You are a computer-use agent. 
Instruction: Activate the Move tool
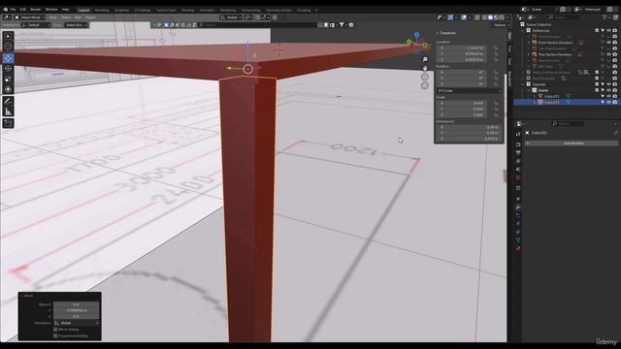point(8,58)
